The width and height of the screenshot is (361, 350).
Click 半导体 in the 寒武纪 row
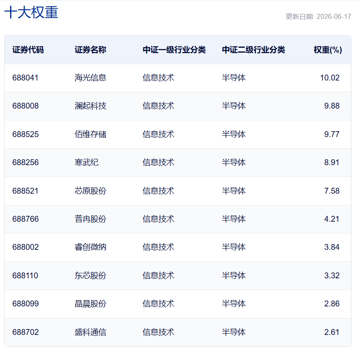[234, 163]
